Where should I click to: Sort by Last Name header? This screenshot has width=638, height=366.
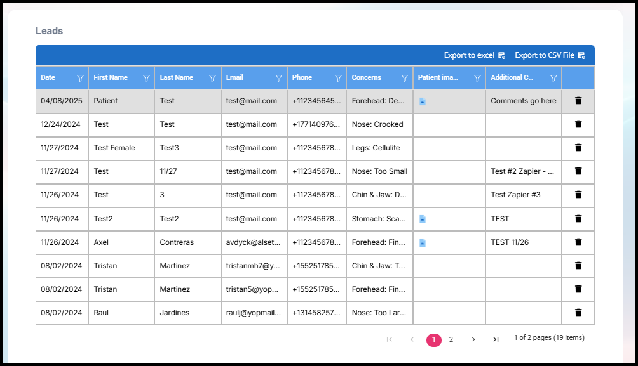176,77
